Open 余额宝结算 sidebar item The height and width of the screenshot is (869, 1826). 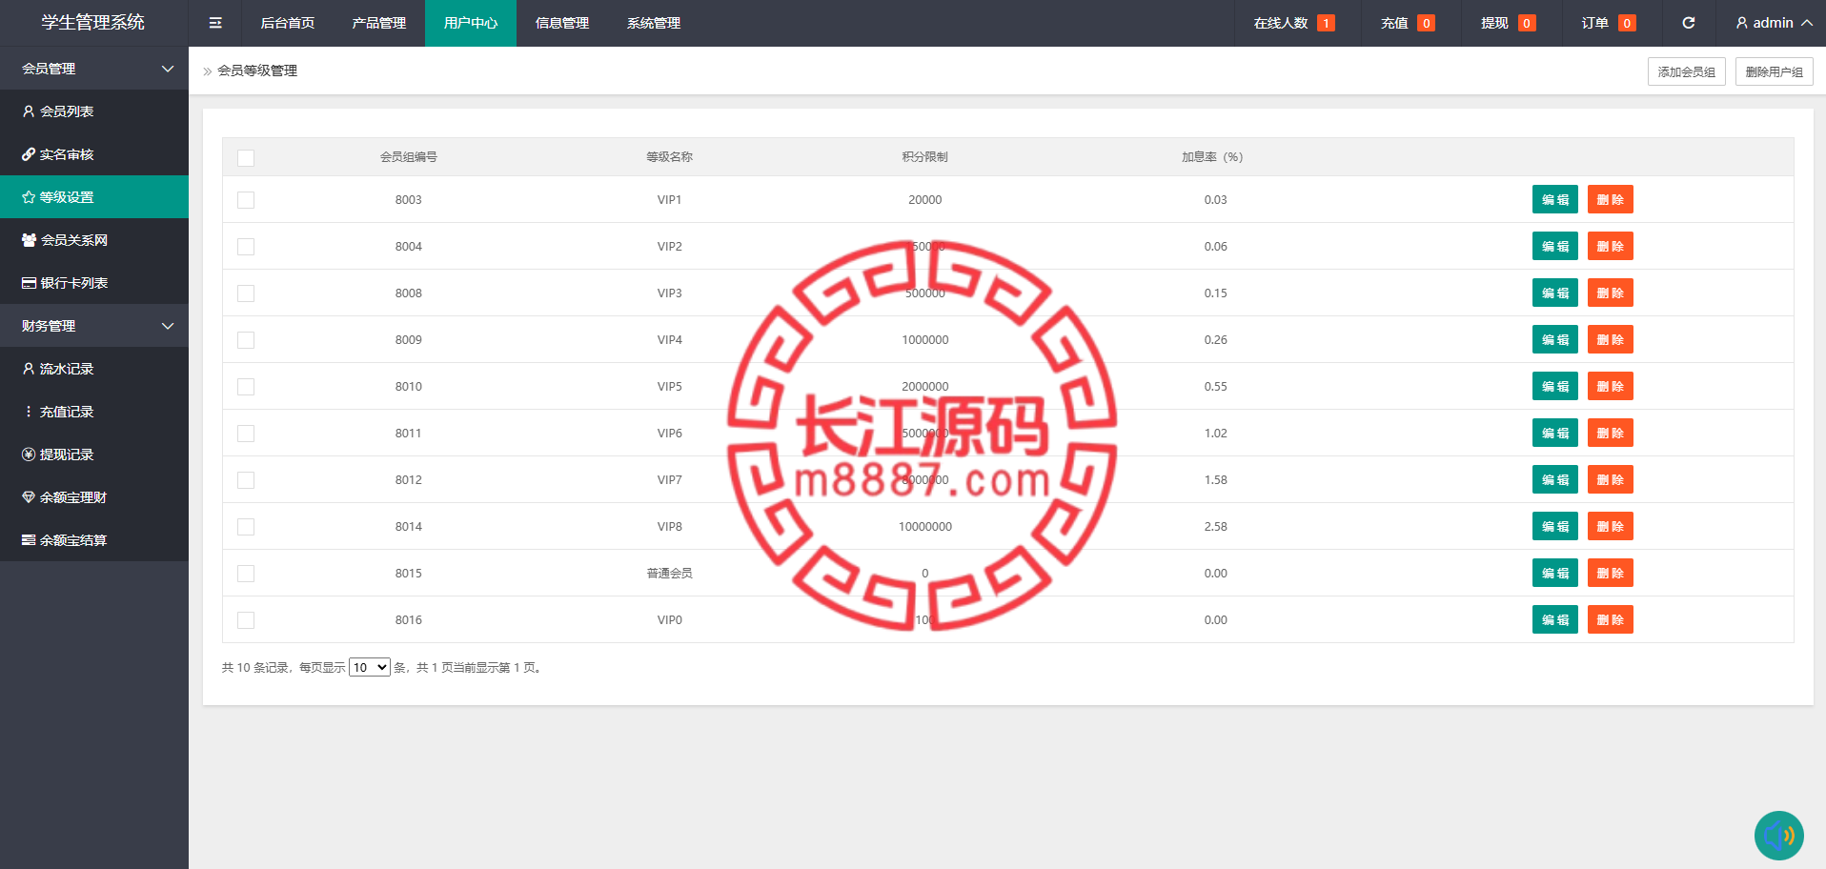coord(94,540)
